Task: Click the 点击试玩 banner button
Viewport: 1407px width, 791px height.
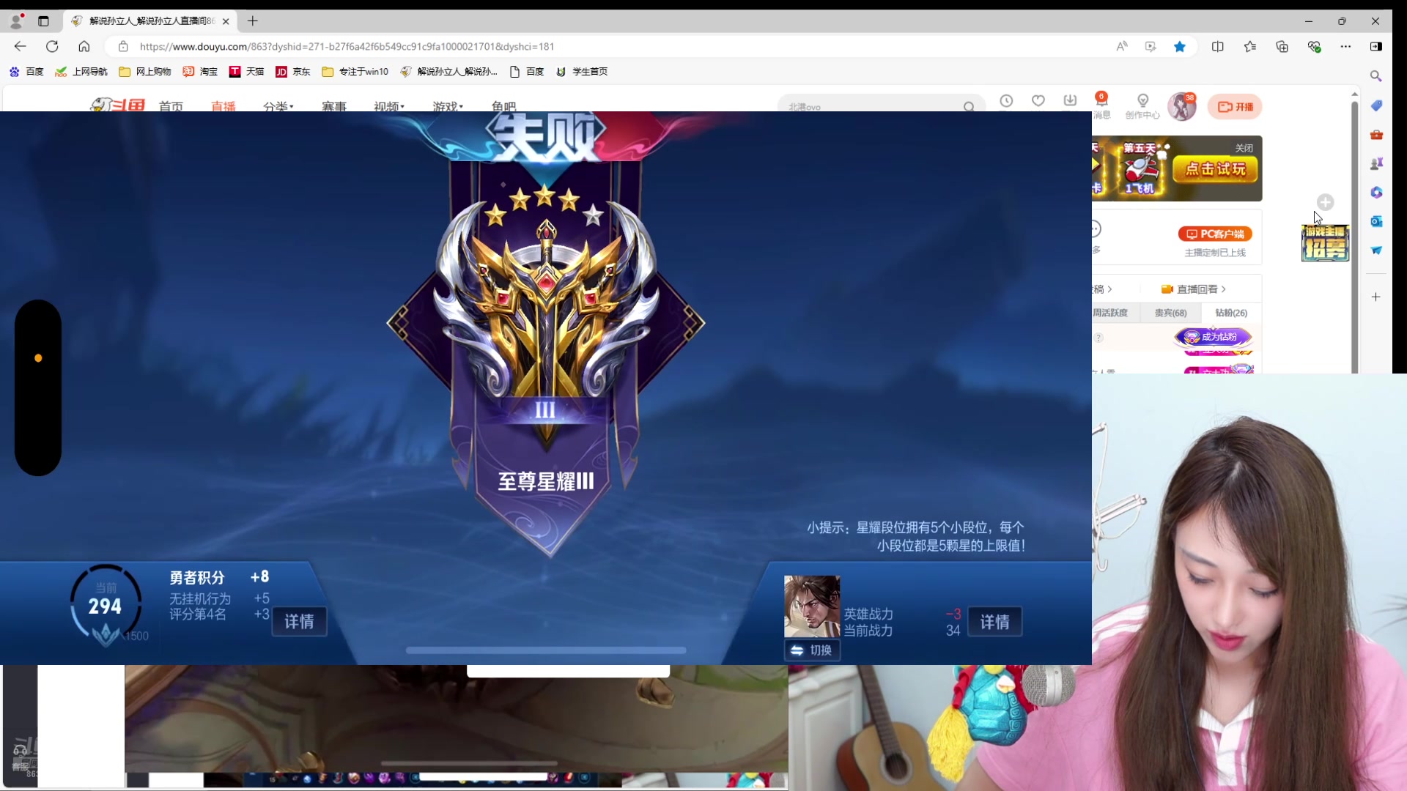Action: coord(1215,169)
